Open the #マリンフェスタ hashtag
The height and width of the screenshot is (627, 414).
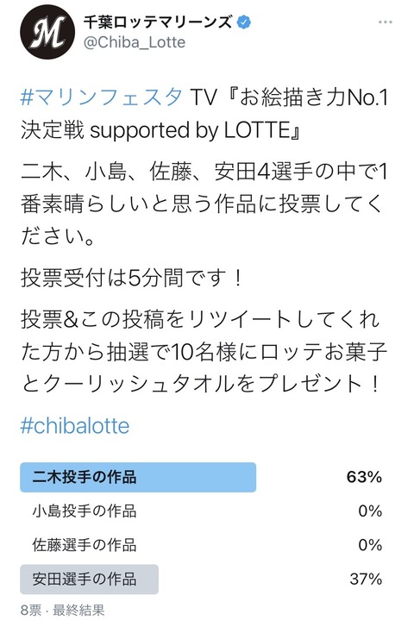point(102,97)
